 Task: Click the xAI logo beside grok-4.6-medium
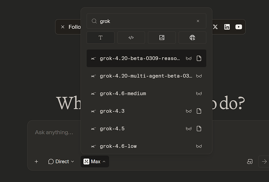[93, 94]
